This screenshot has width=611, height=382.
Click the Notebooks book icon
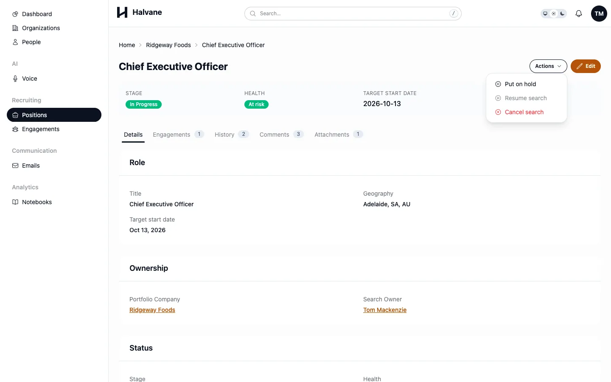click(x=15, y=202)
